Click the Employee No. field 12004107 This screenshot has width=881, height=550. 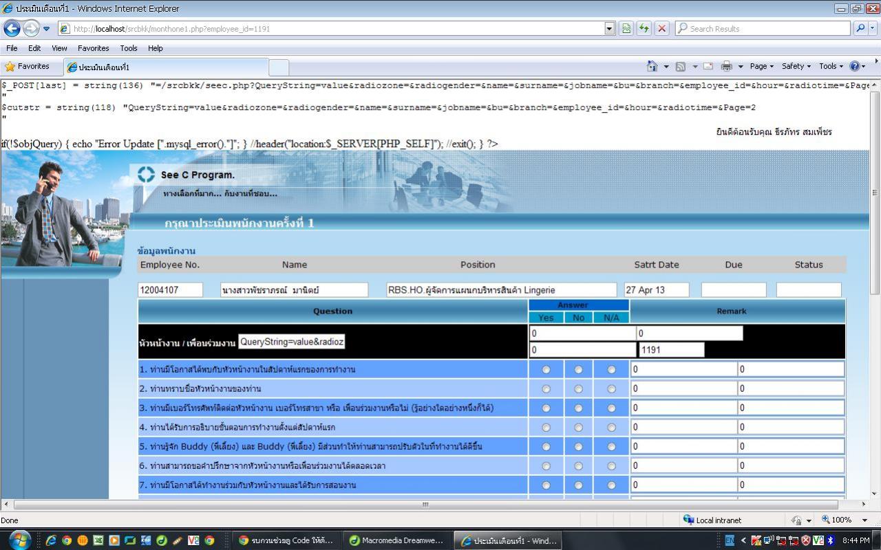pos(171,290)
